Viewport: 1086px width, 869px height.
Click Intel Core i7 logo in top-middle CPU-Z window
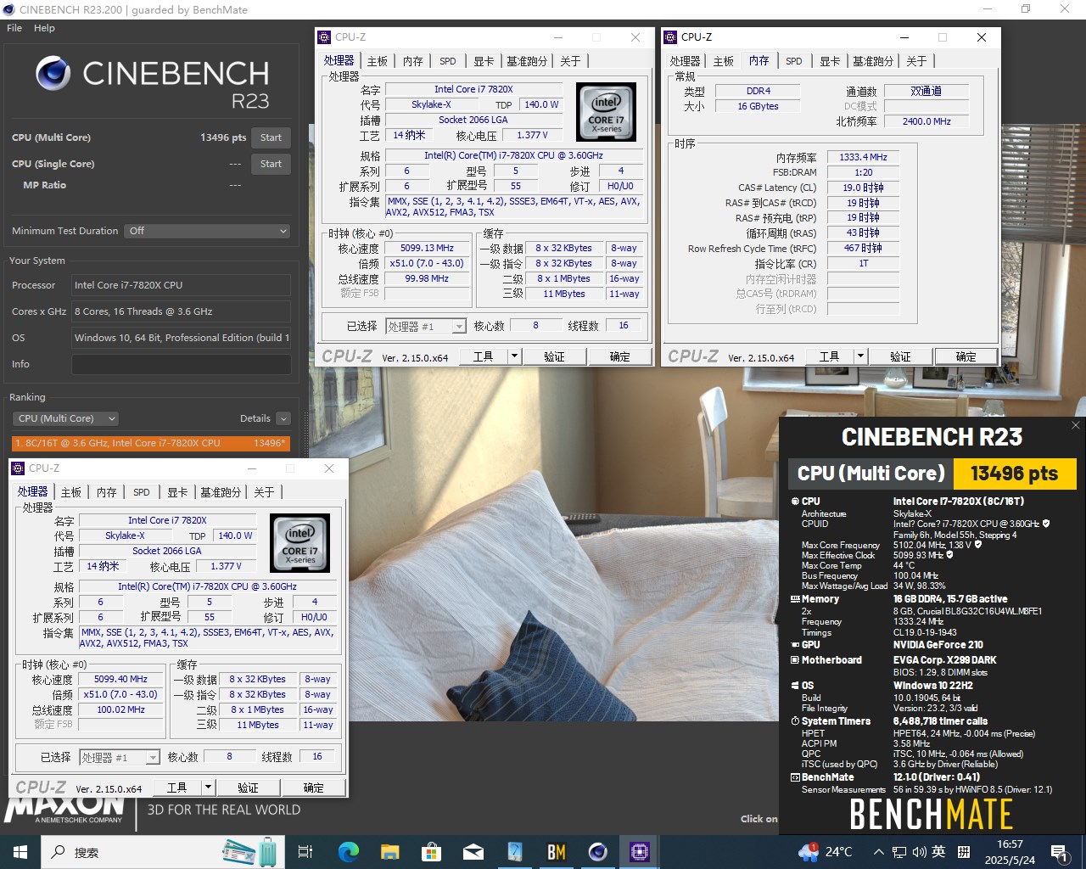pyautogui.click(x=606, y=111)
